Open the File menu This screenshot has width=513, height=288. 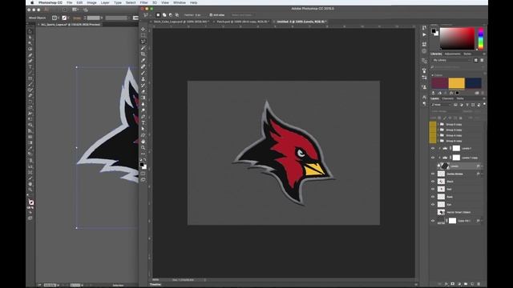(70, 2)
